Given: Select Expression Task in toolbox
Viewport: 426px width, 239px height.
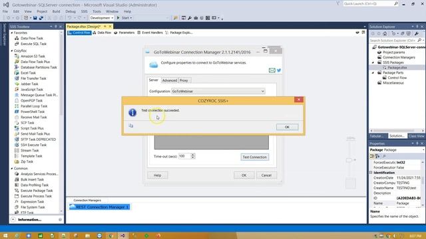Looking at the screenshot, I should pyautogui.click(x=32, y=202).
